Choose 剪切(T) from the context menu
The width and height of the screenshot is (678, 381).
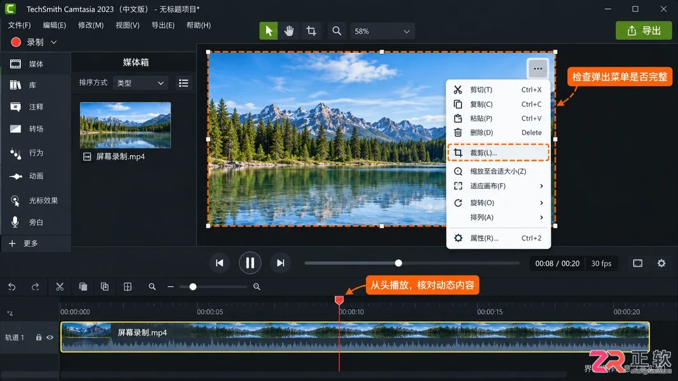click(498, 90)
